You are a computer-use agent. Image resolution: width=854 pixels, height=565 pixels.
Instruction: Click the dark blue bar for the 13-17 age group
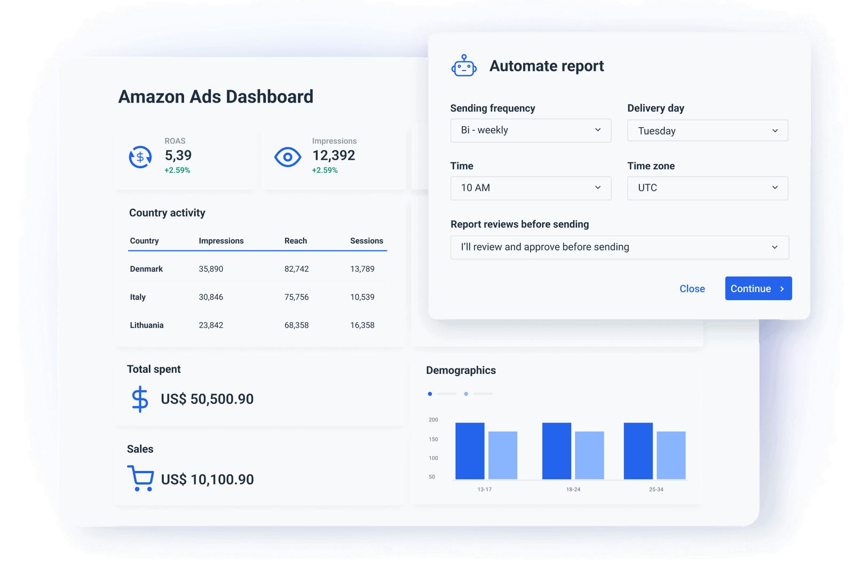click(470, 451)
